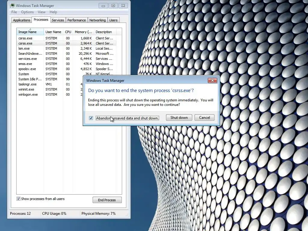Click Processes: 12 in status bar
Viewport: 308px width, 231px height.
pyautogui.click(x=20, y=214)
